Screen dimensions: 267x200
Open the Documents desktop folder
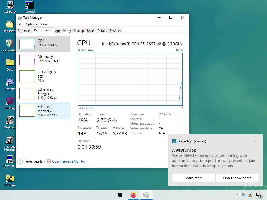coord(9,26)
